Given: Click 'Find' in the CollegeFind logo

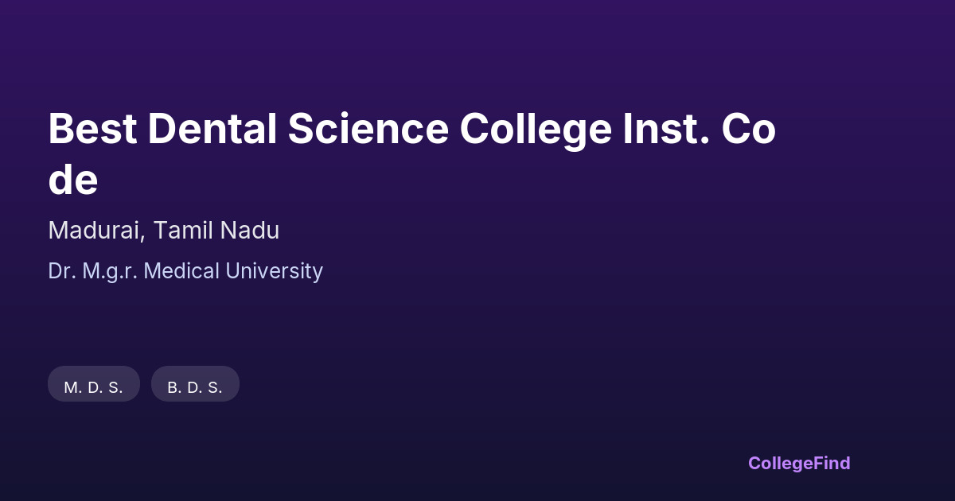Looking at the screenshot, I should coord(832,463).
